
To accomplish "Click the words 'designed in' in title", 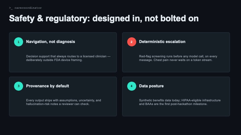I will click(x=117, y=18).
